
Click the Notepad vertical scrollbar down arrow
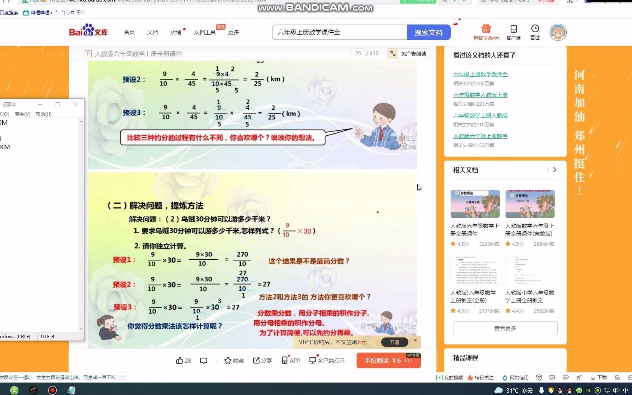click(81, 329)
